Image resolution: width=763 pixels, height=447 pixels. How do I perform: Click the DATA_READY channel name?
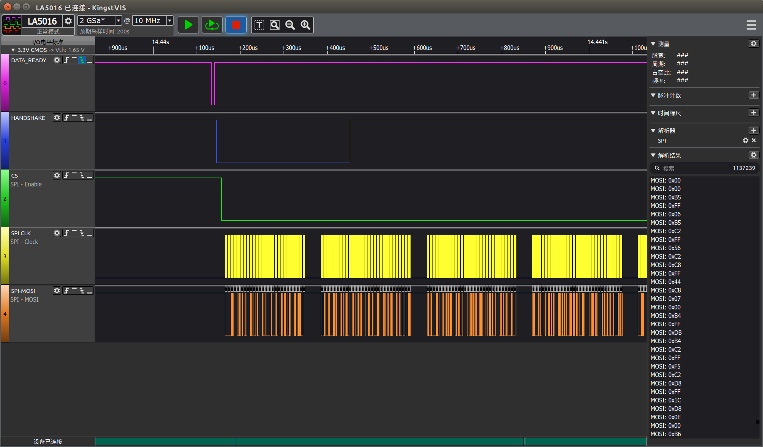[28, 60]
